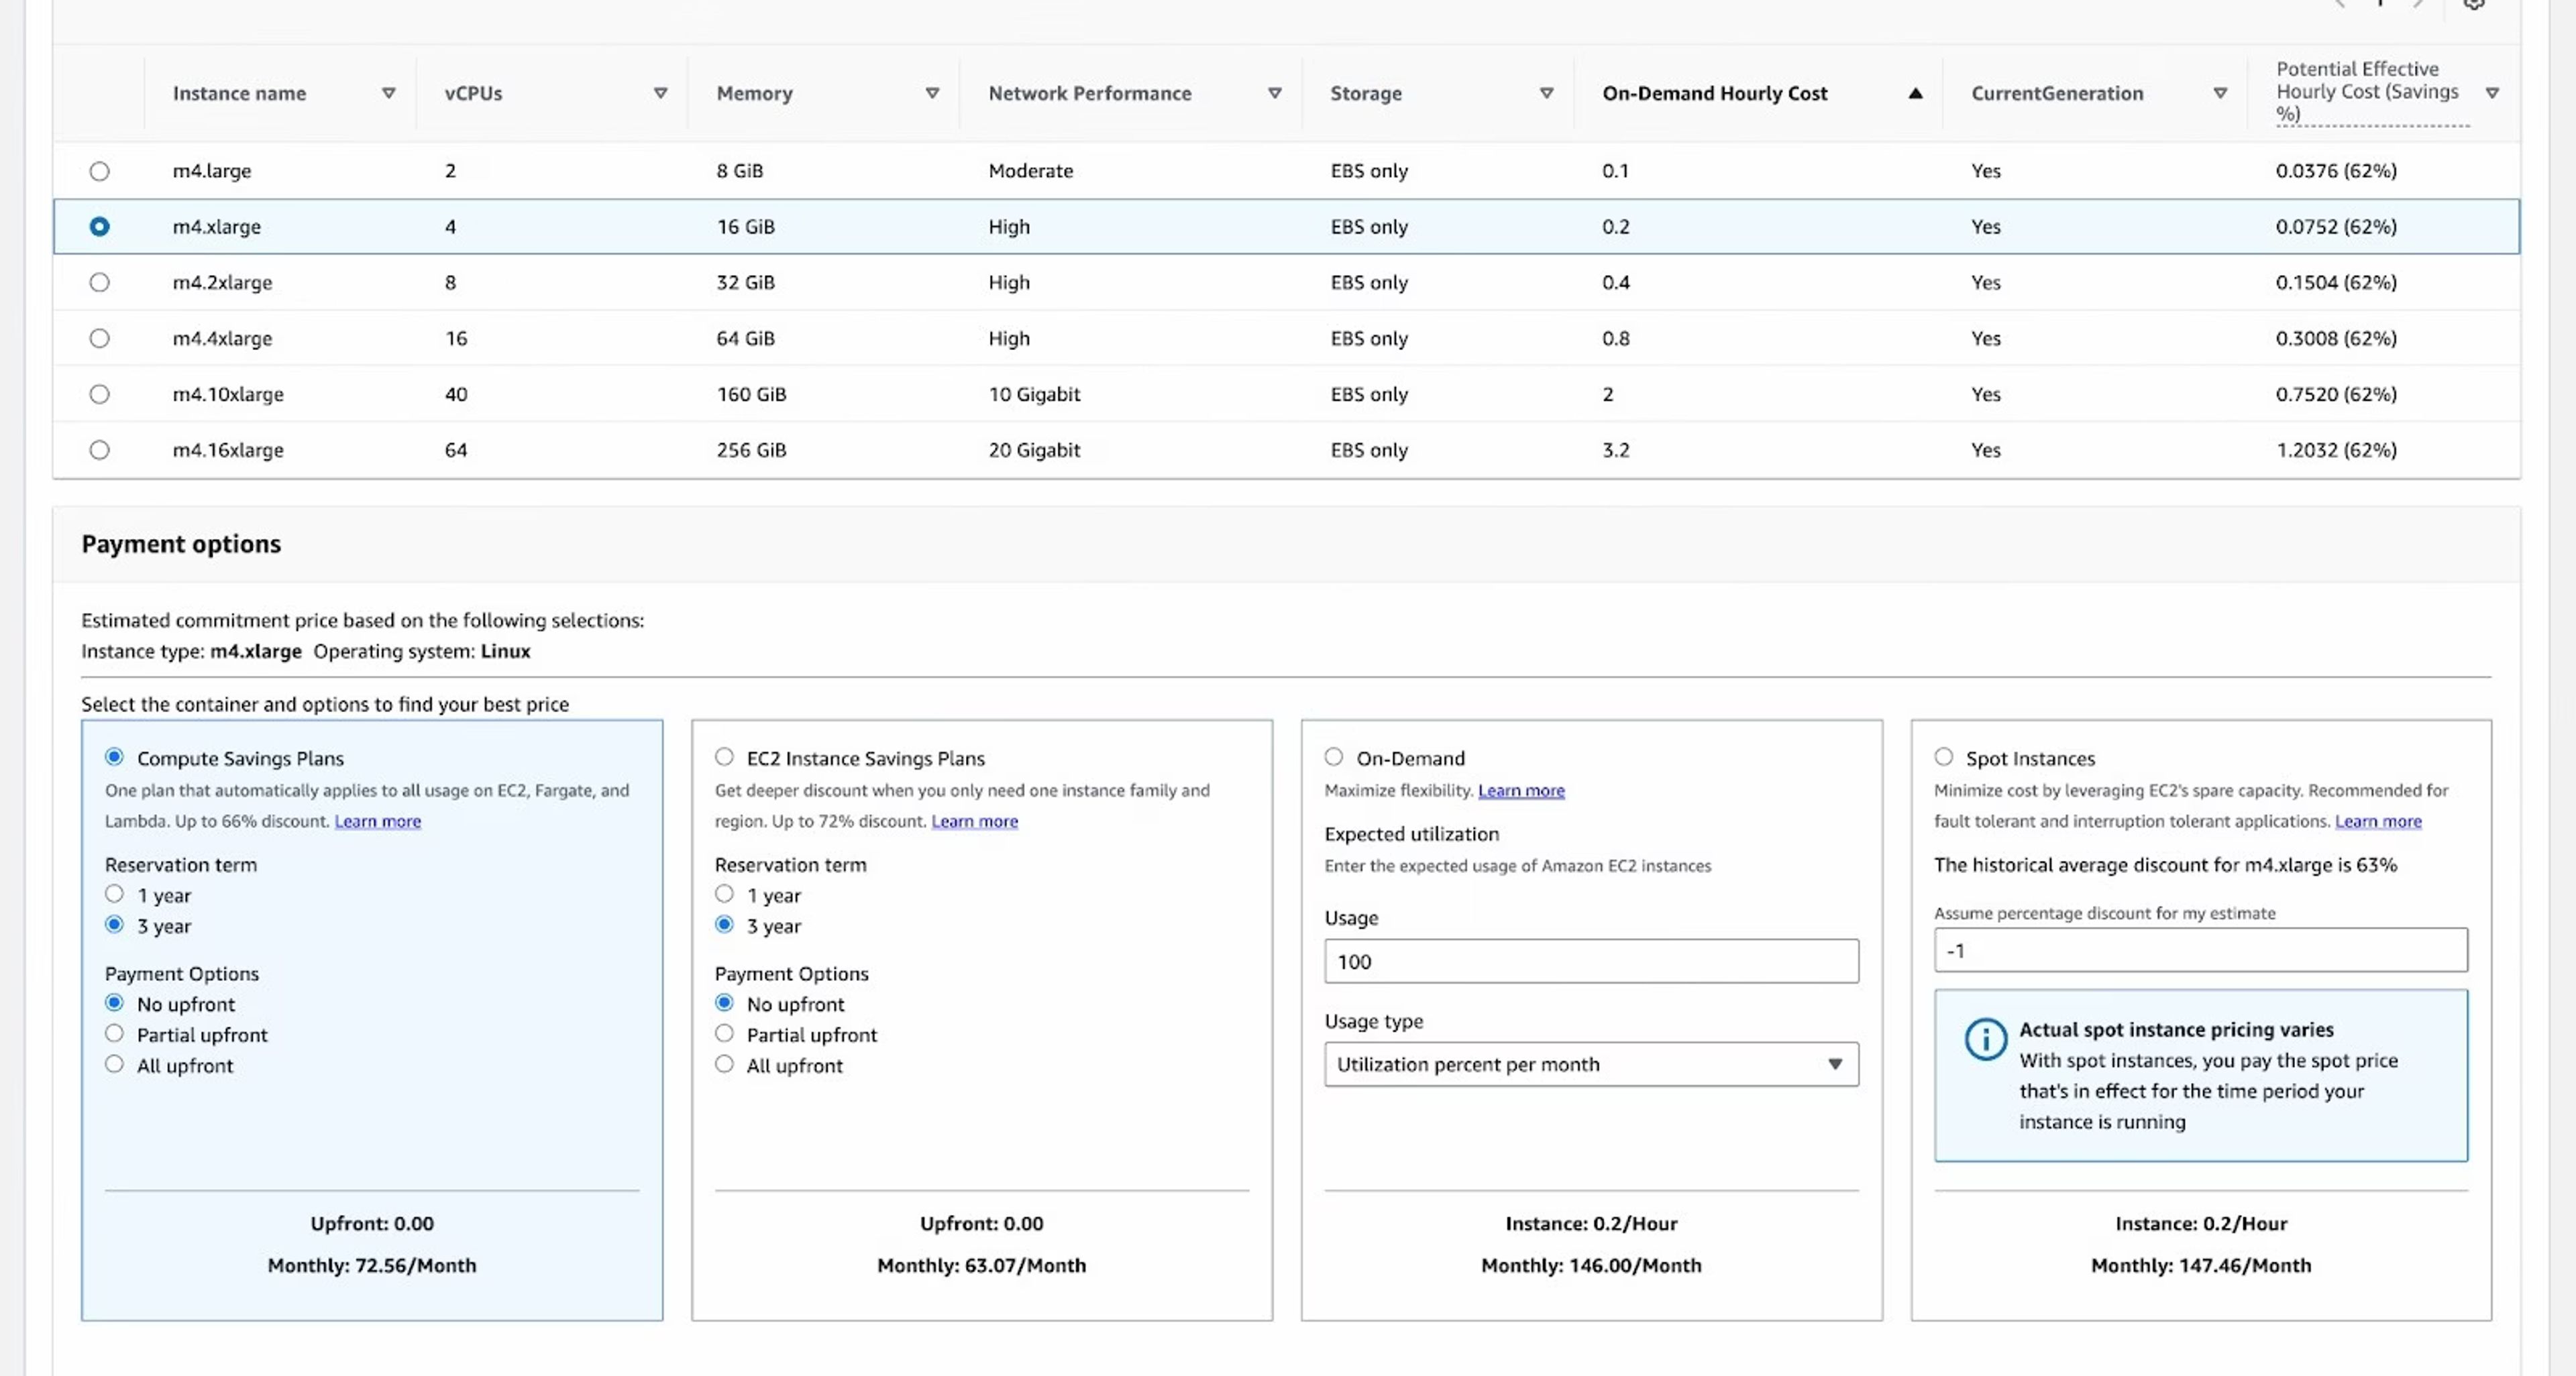Select the m4.16xlarge instance radio button
2576x1376 pixels.
pyautogui.click(x=99, y=451)
